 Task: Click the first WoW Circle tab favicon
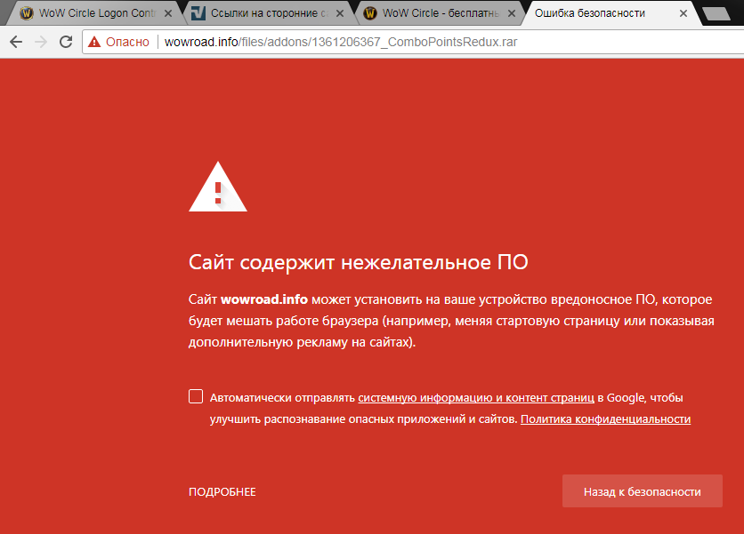point(27,13)
